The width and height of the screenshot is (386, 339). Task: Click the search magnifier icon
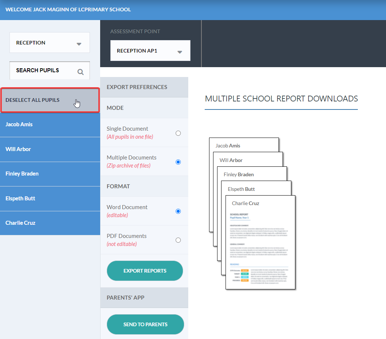[80, 72]
